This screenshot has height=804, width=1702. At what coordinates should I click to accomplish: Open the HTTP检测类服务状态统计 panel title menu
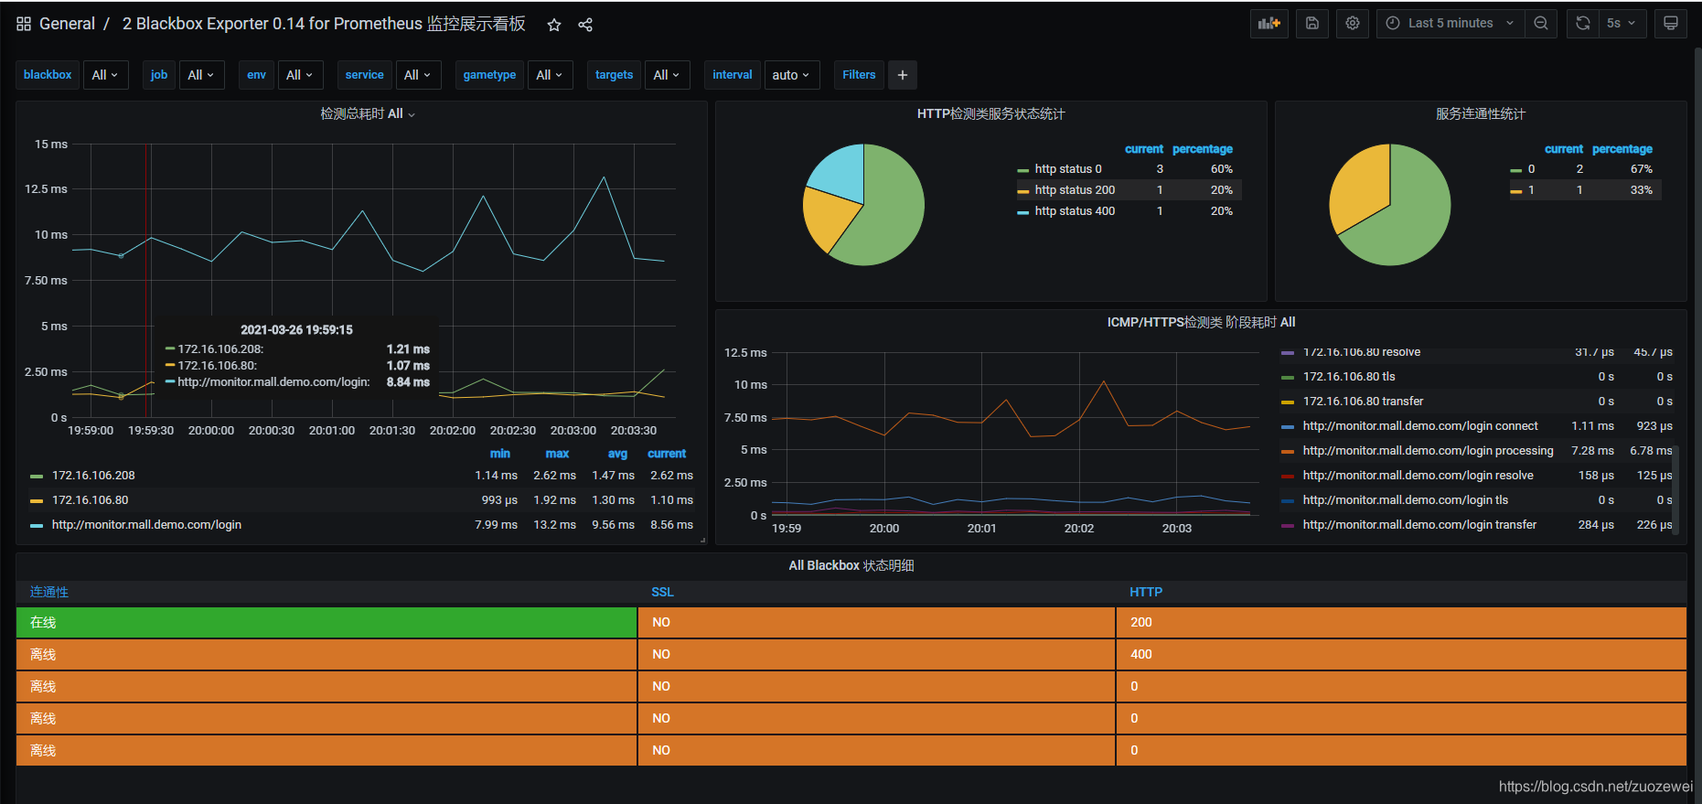coord(990,114)
